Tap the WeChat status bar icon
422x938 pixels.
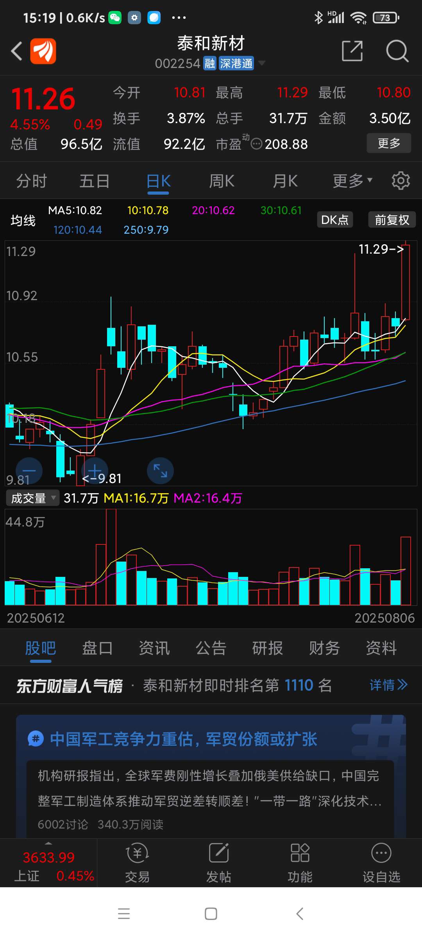[115, 18]
